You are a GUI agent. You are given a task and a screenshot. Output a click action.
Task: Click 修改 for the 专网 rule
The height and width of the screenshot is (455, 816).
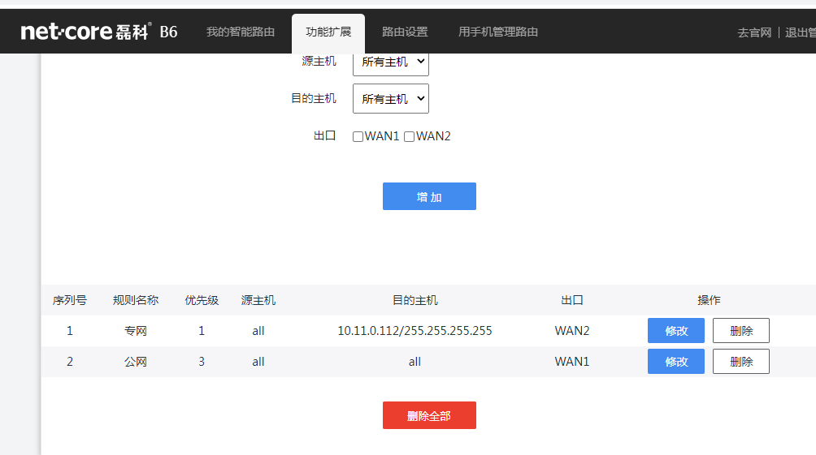pos(676,330)
